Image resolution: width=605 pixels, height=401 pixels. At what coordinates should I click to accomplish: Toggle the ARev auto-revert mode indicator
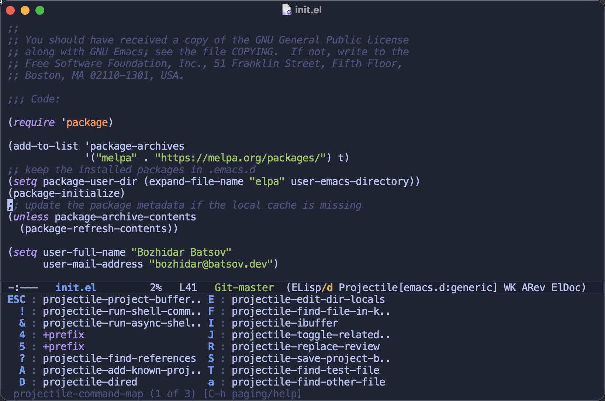(x=533, y=287)
